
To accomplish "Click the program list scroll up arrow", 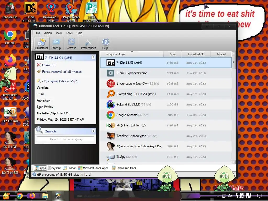I will [x=234, y=53].
